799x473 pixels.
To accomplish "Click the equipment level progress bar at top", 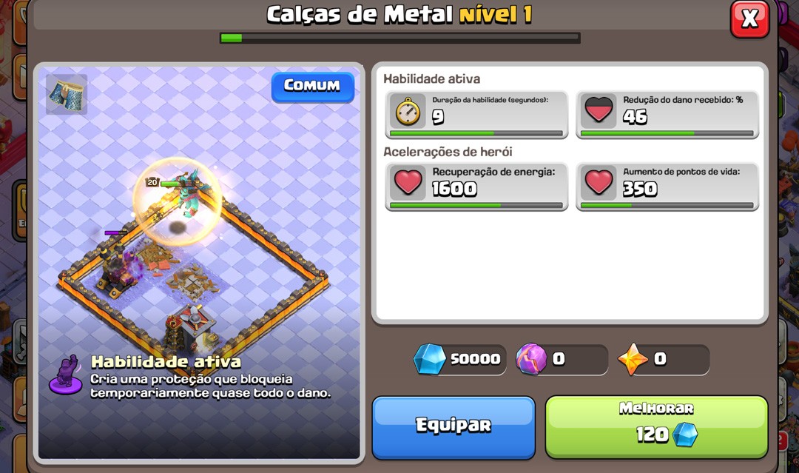I will point(400,38).
